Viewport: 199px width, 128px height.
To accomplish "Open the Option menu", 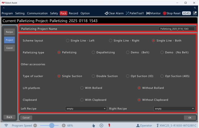I will coord(85,13).
